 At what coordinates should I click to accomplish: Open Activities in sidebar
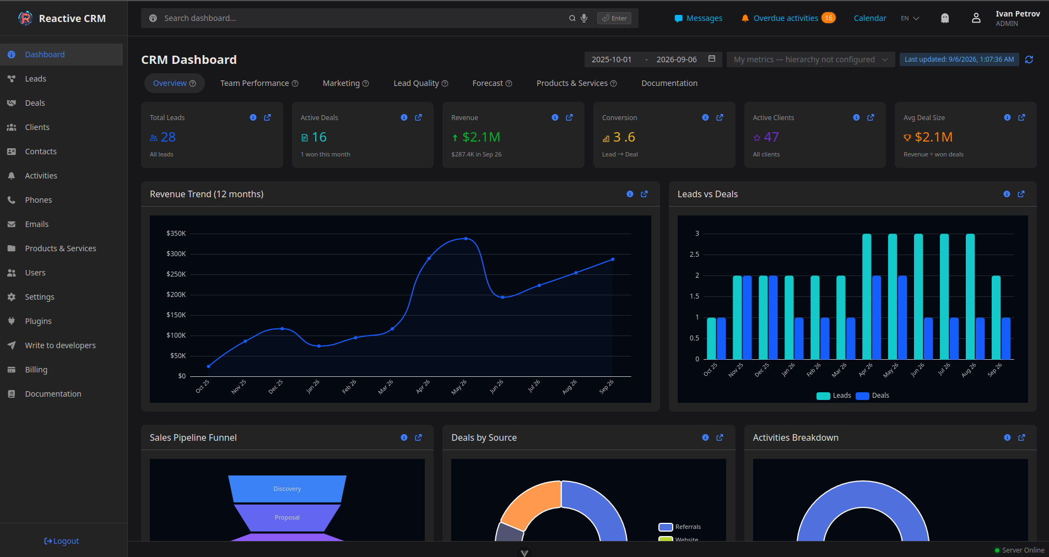click(61, 176)
